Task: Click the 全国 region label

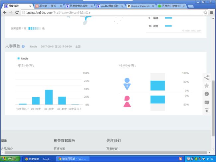Action: (x=78, y=46)
